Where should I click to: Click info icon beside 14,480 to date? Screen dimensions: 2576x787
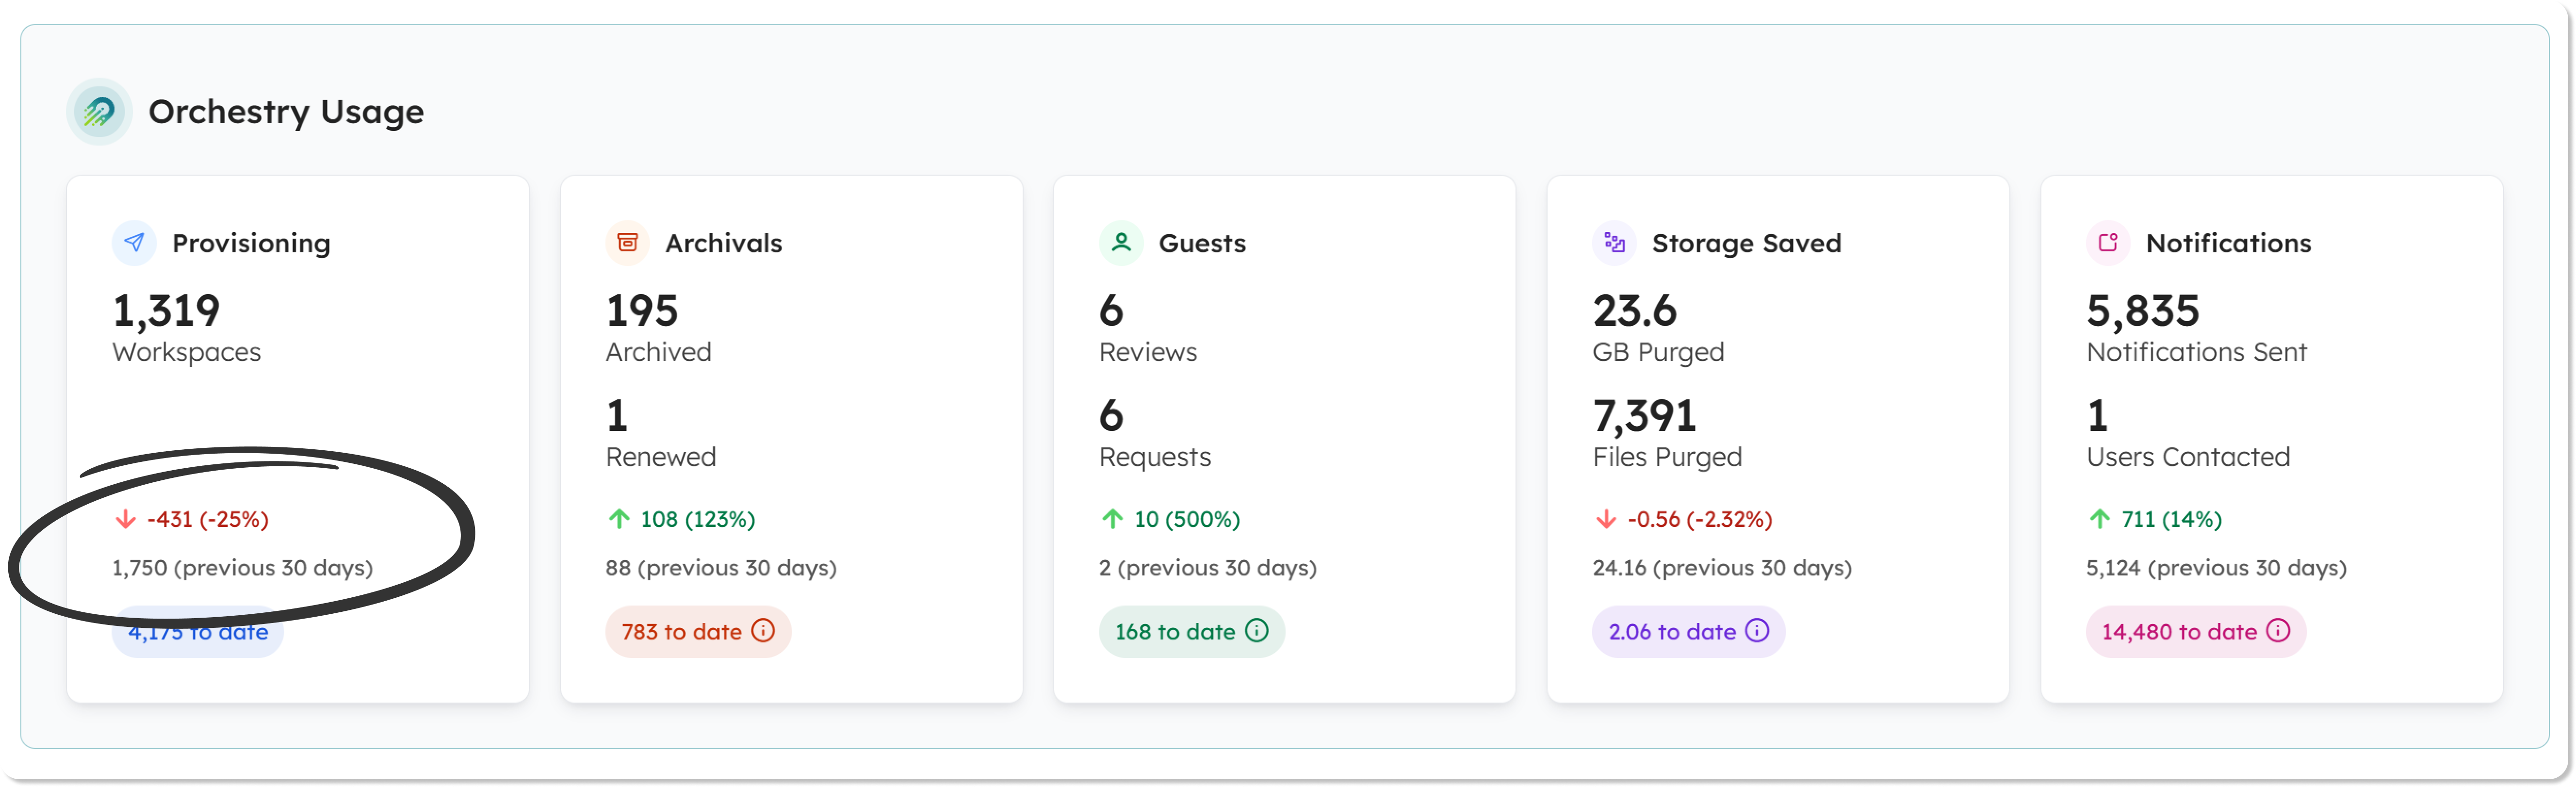click(x=2278, y=630)
